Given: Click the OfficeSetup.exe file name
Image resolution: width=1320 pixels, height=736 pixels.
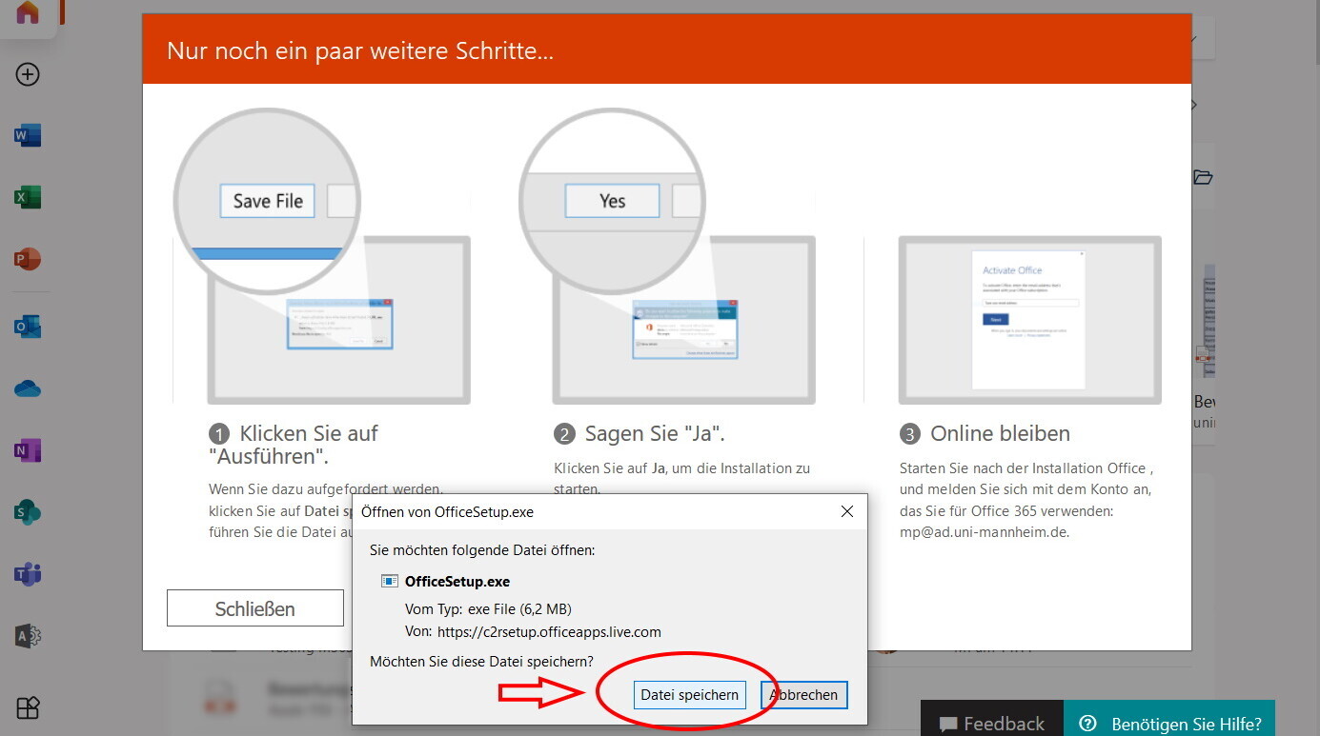Looking at the screenshot, I should [x=457, y=582].
